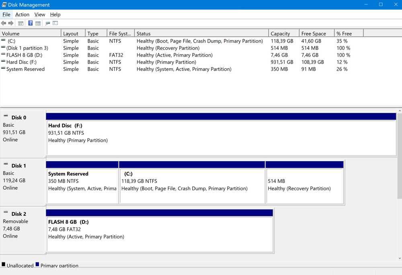Click the Back arrow toolbar icon
This screenshot has height=275, width=402.
tap(4, 23)
